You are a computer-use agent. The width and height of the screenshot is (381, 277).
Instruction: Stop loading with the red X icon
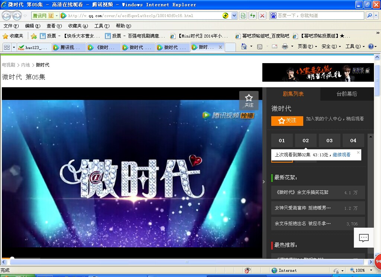(262, 16)
